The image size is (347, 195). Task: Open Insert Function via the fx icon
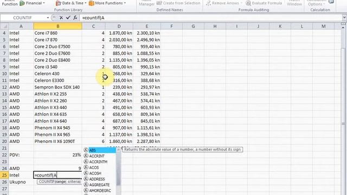tap(75, 18)
